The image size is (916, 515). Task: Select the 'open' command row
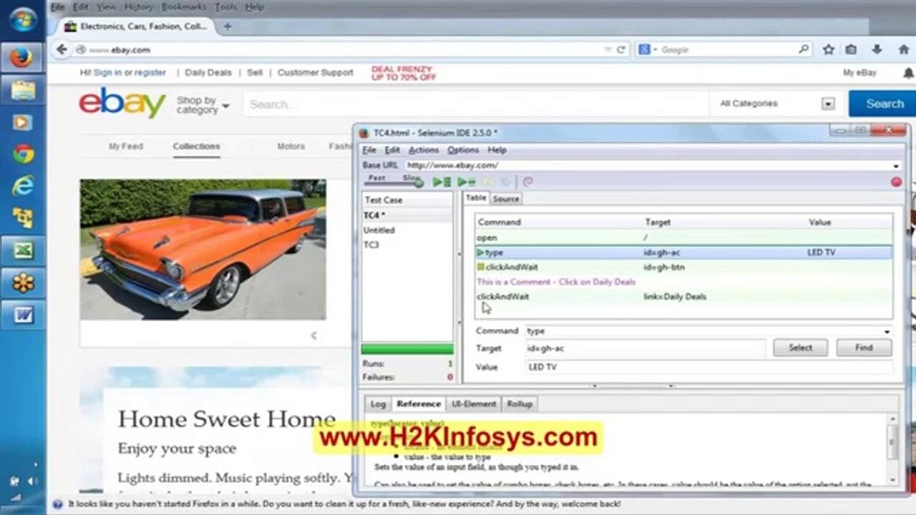[683, 237]
